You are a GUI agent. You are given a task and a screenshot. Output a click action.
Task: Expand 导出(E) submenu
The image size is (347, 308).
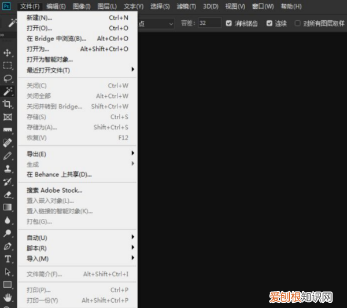[77, 154]
